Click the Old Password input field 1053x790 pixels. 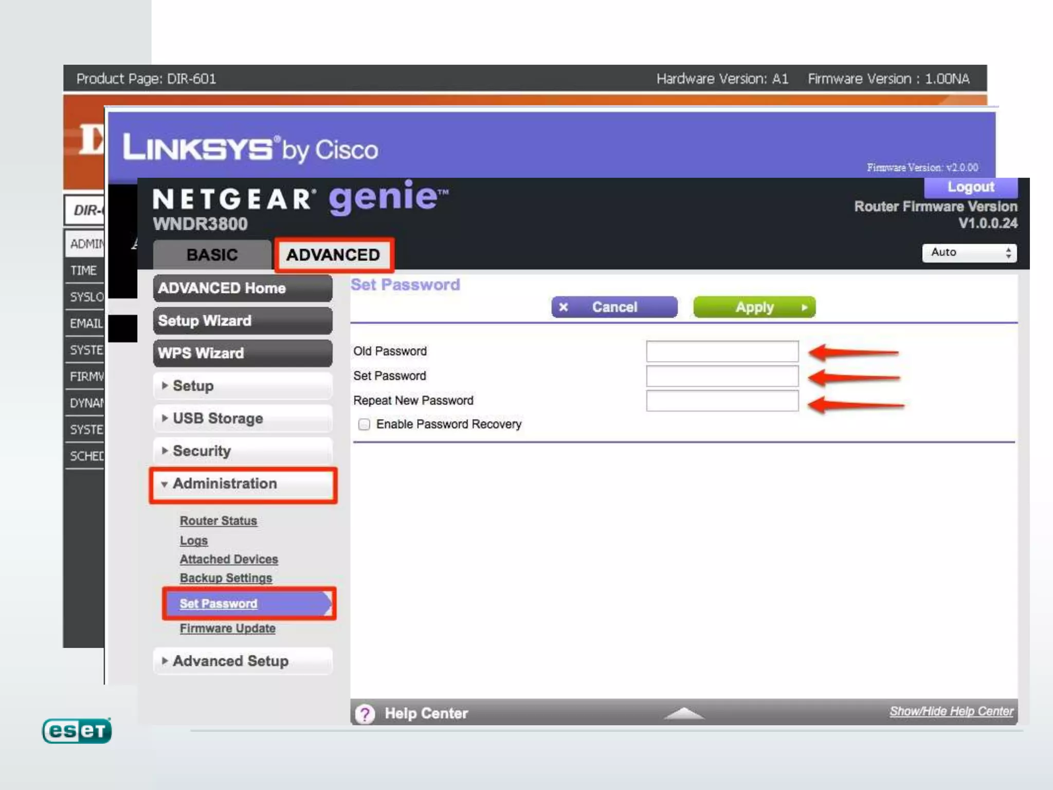[722, 351]
